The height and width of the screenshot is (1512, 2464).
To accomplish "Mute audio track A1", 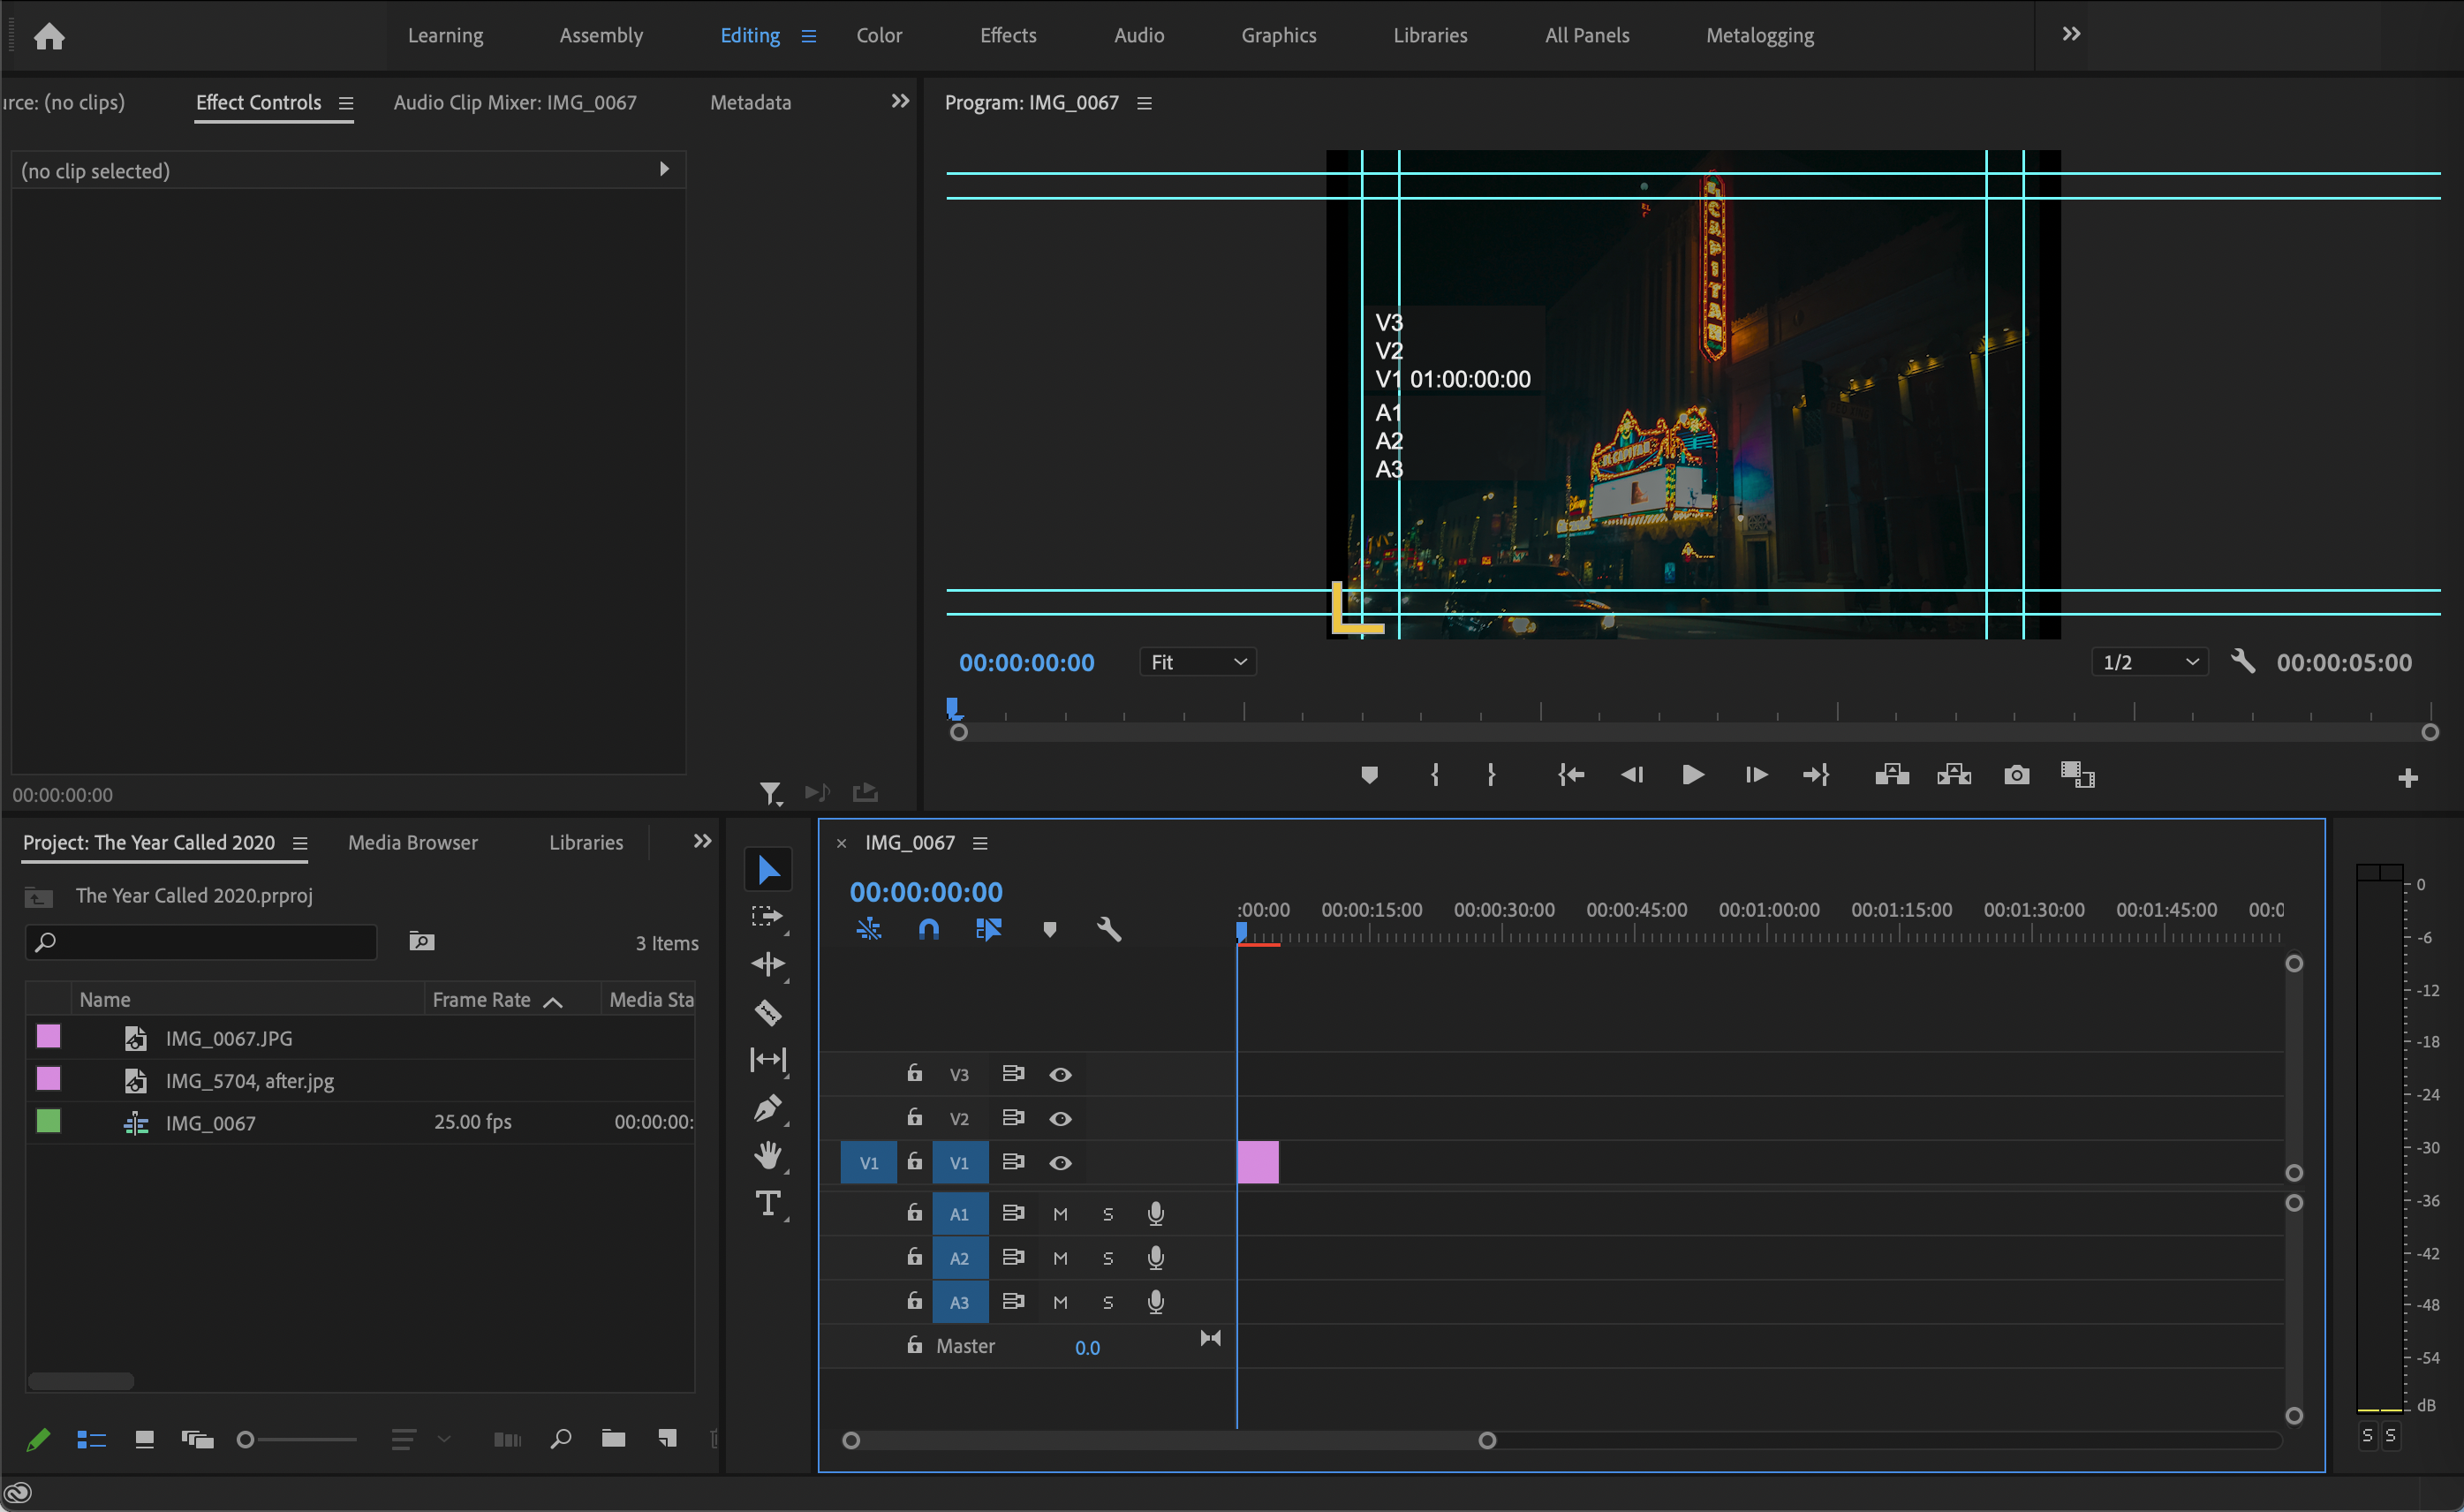I will pos(1060,1213).
